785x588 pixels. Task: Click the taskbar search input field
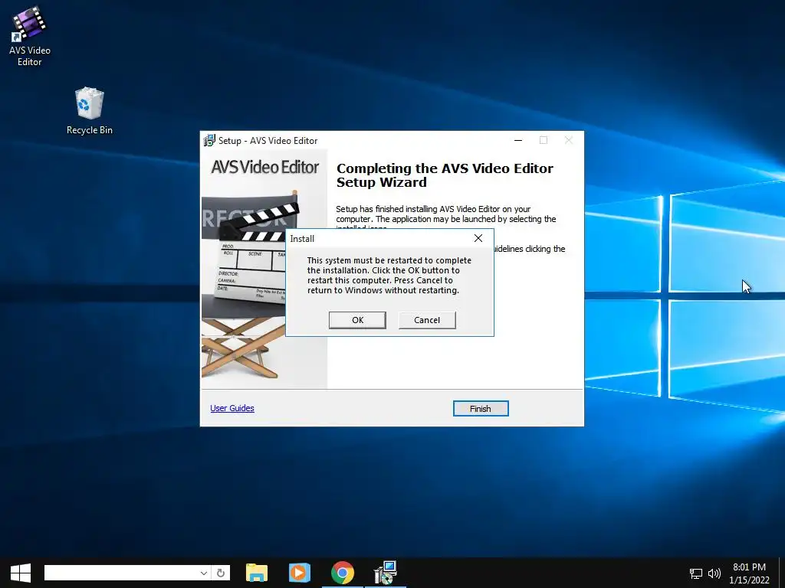tap(120, 573)
